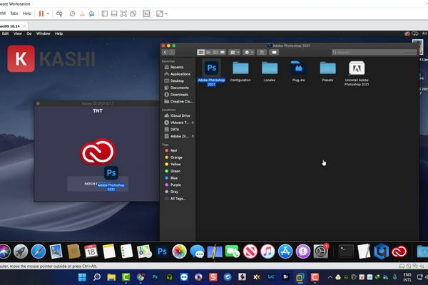Image resolution: width=428 pixels, height=285 pixels.
Task: Click Send Ctrl+Alt+Del icon in VMware toolbar
Action: [59, 14]
